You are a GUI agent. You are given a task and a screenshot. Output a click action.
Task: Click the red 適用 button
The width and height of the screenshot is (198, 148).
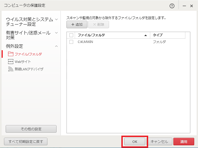[184, 141]
